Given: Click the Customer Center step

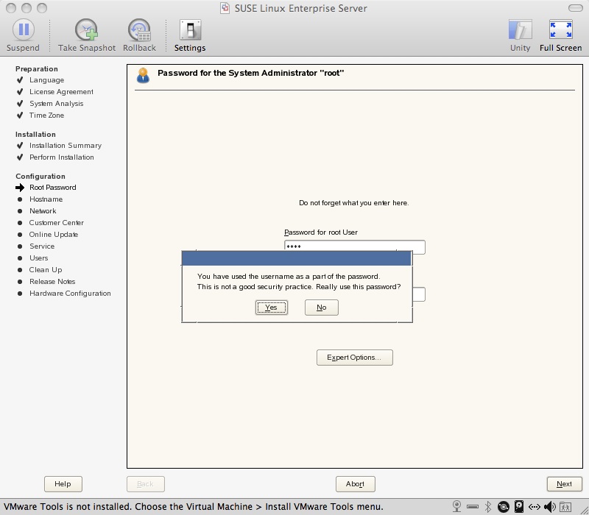Looking at the screenshot, I should (x=57, y=223).
